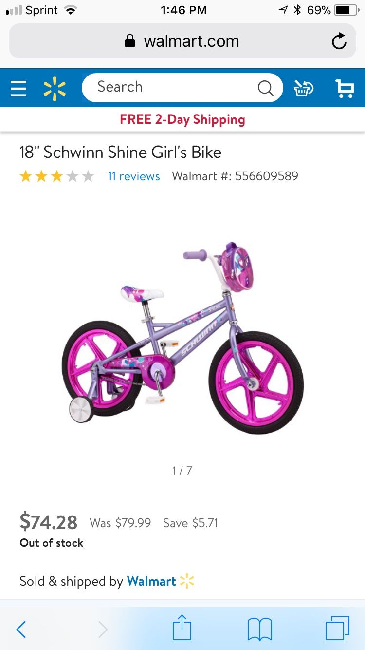Screen dimensions: 365x650
Task: Show open tabs in Safari
Action: point(337,629)
